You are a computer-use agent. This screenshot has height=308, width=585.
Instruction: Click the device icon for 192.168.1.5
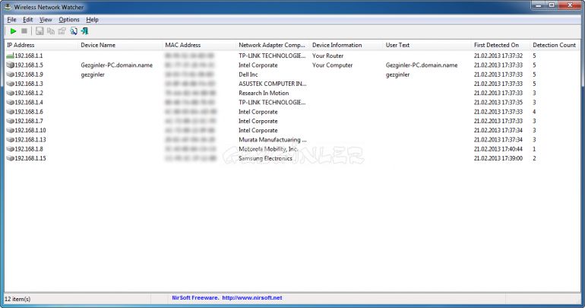point(10,65)
